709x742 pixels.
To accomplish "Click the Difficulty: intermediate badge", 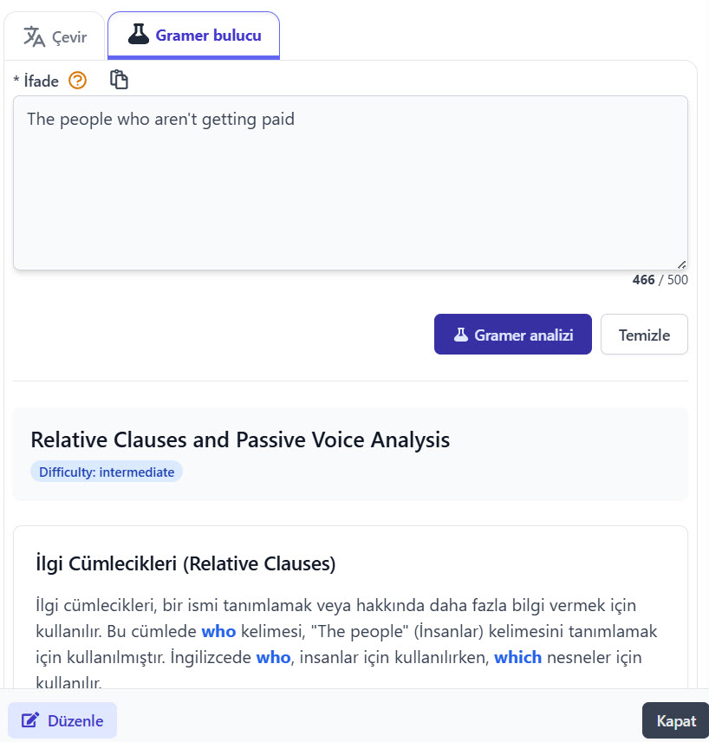I will coord(107,472).
